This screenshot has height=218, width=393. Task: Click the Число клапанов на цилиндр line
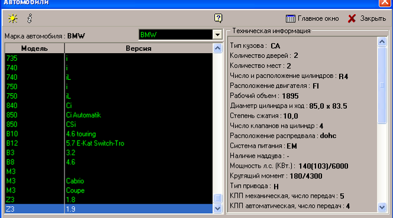(276, 126)
